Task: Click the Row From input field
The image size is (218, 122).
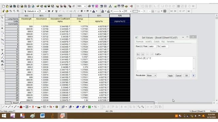Action: (152, 46)
